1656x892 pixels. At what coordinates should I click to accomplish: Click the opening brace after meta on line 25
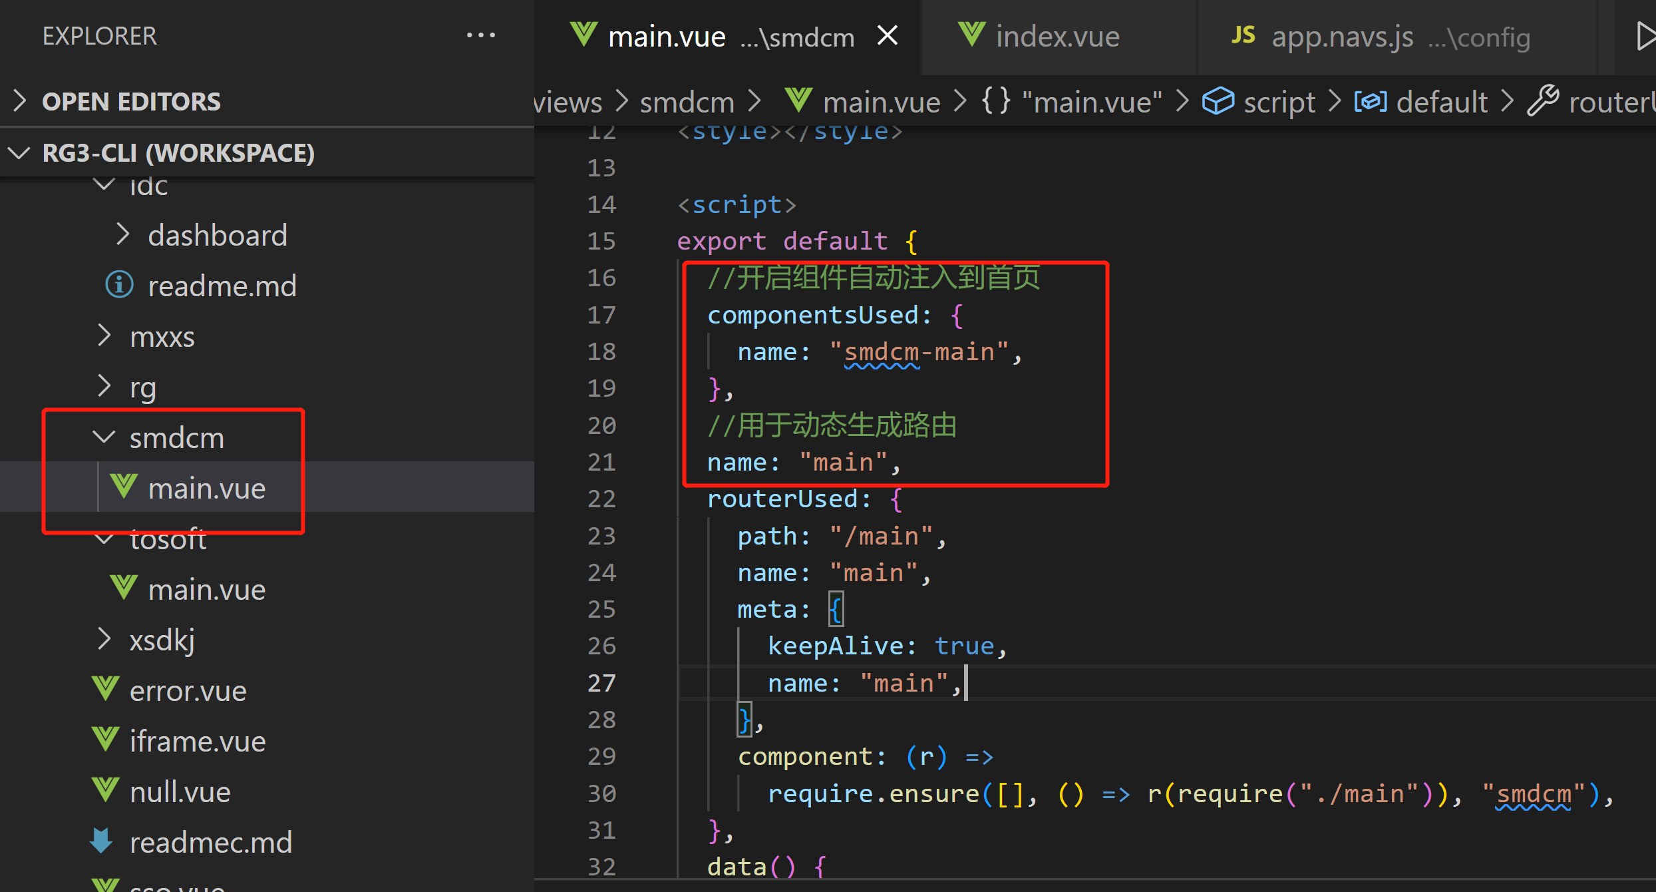click(836, 609)
